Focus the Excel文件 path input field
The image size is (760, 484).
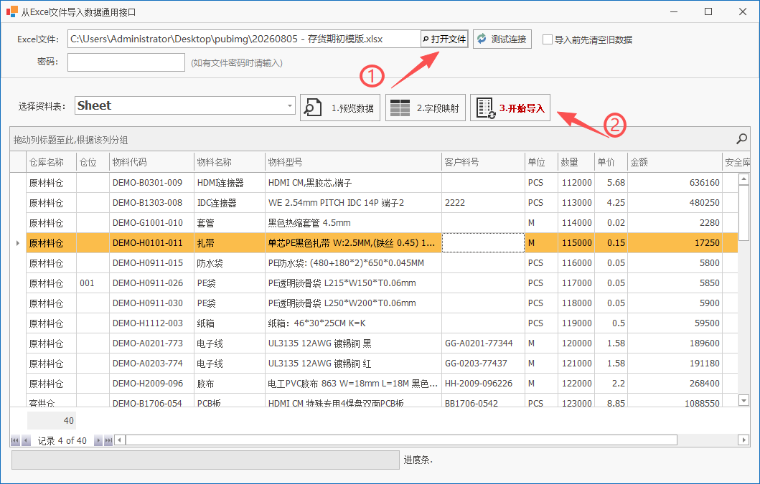244,39
